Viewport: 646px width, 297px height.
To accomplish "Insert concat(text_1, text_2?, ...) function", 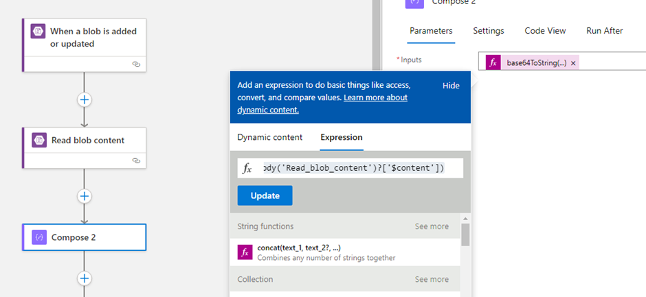I will [344, 252].
